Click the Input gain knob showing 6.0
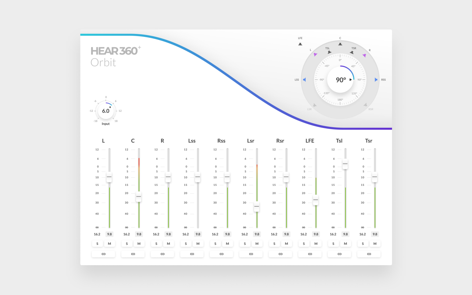This screenshot has height=295, width=472. tap(106, 111)
